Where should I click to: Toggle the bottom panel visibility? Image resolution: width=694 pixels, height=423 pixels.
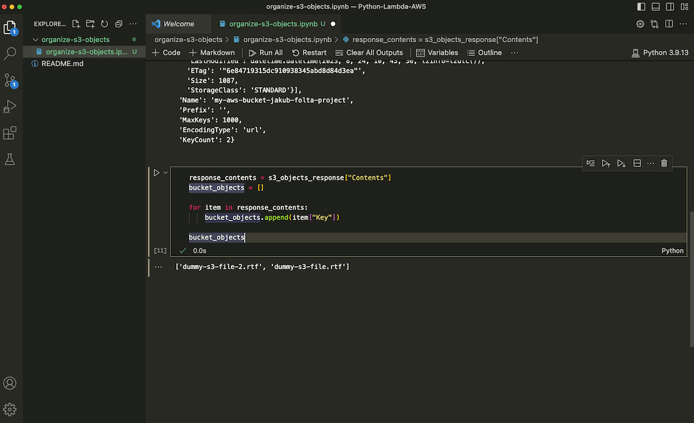[656, 6]
